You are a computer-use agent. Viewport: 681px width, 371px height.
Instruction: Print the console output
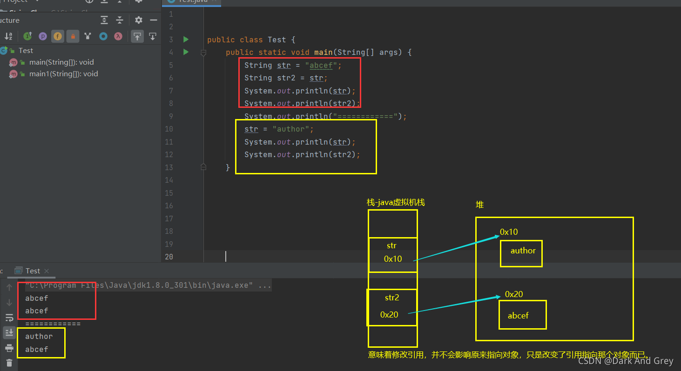coord(9,348)
